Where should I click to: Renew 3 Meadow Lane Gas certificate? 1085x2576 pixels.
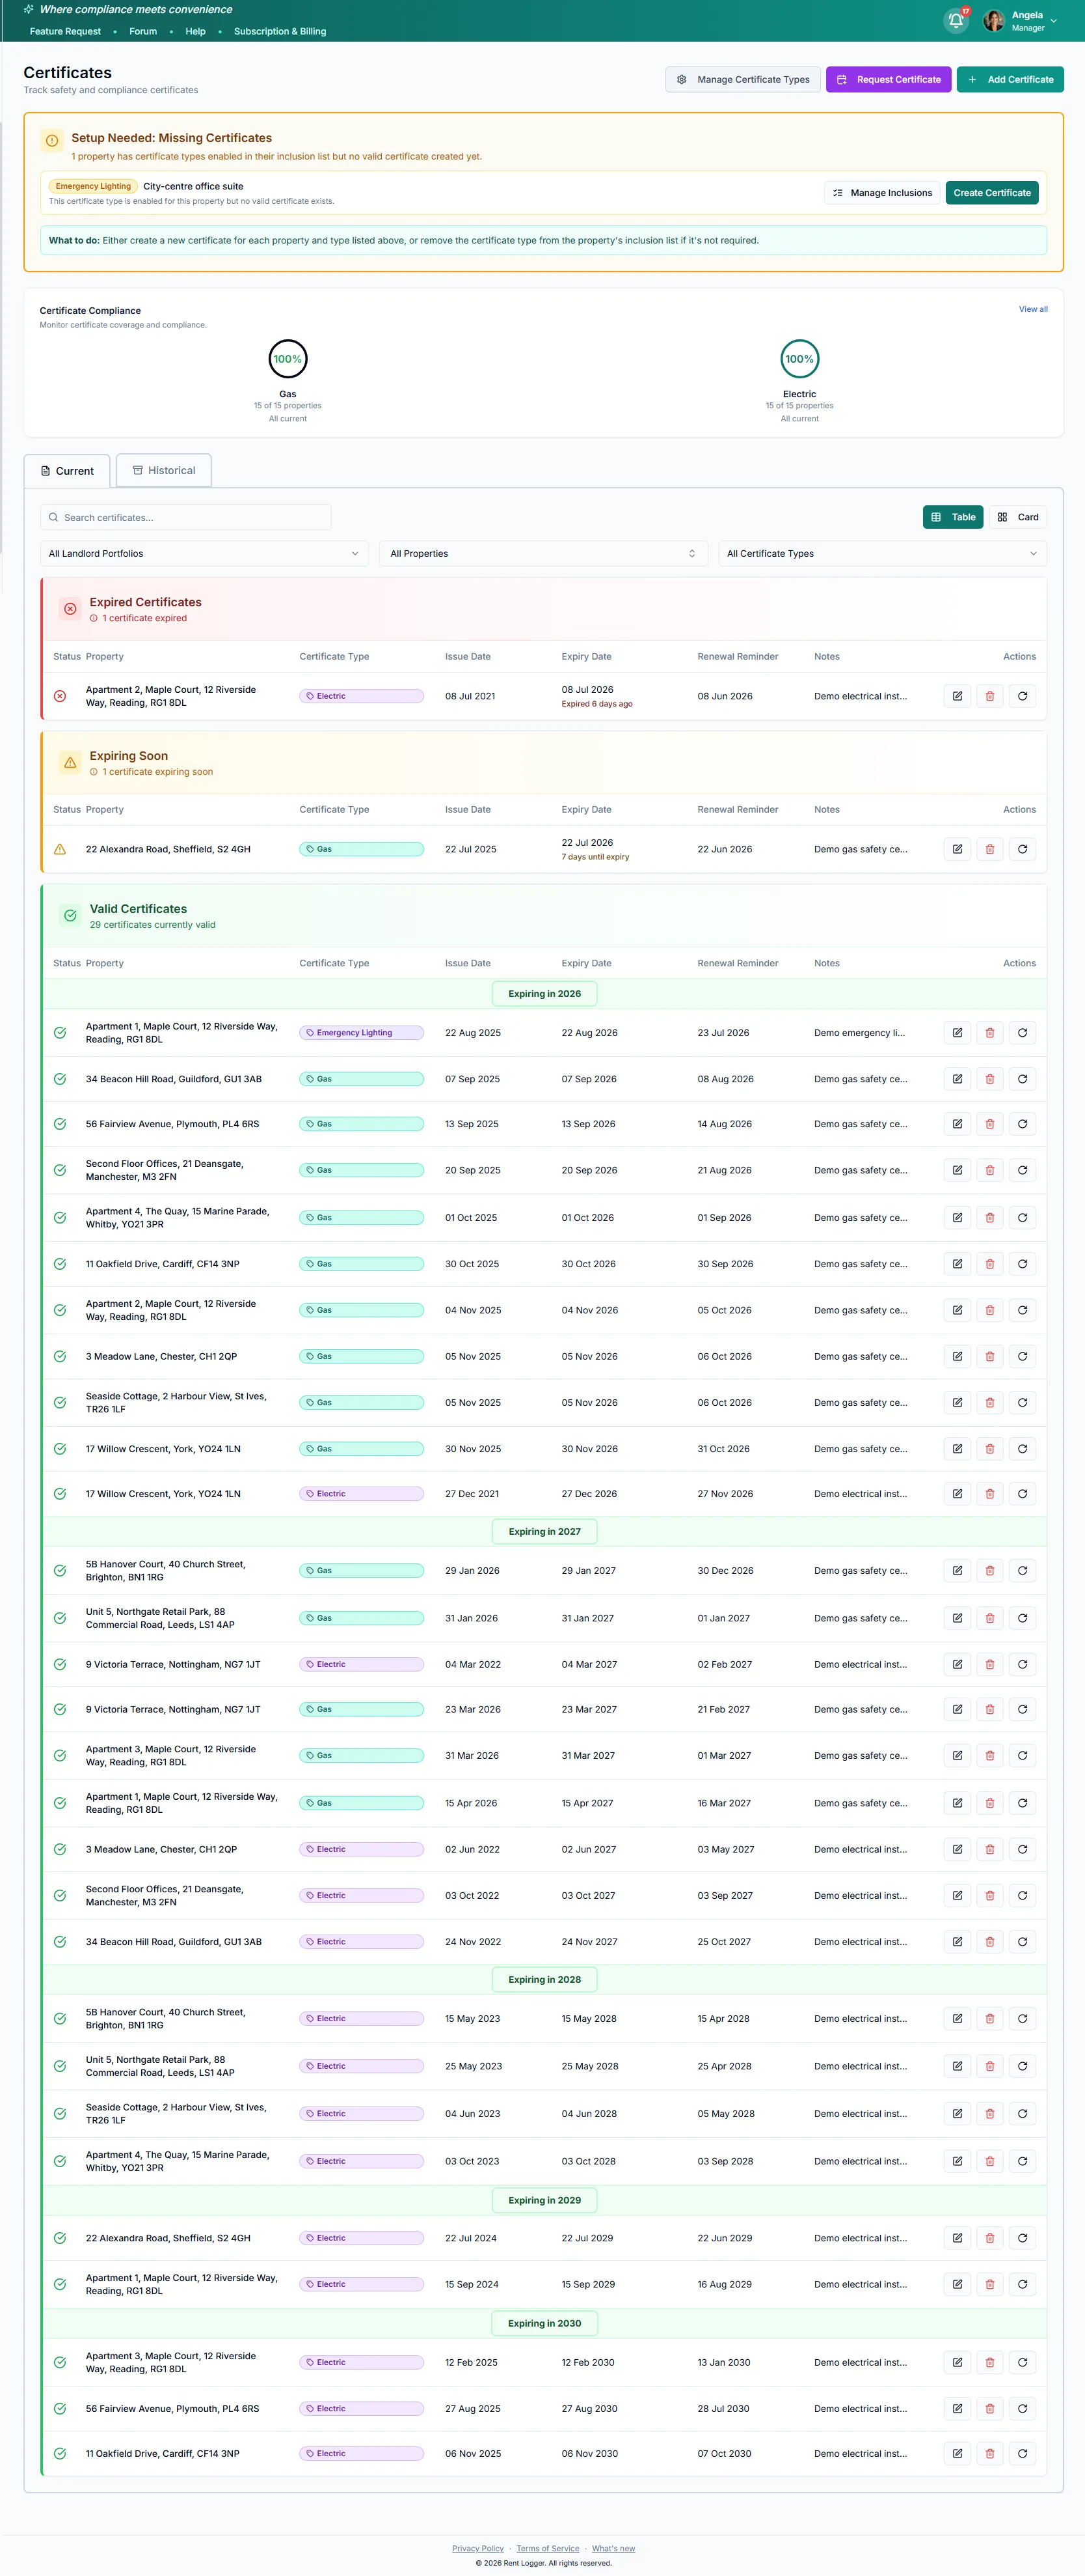(1022, 1357)
